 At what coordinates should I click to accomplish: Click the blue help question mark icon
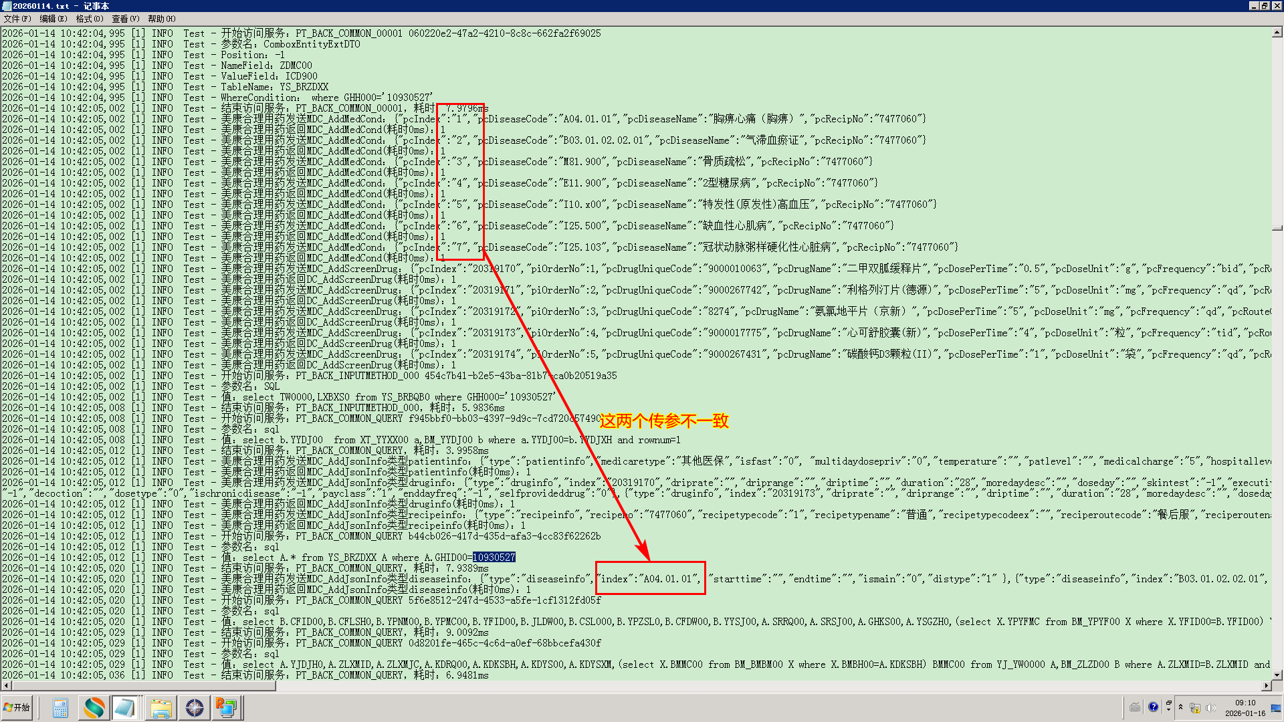click(x=1153, y=707)
